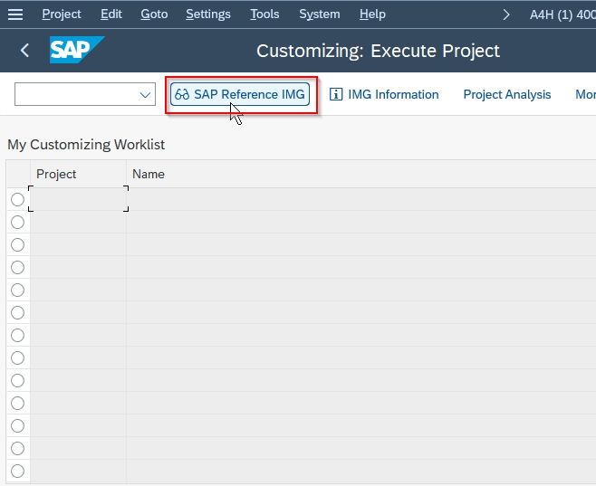Expand the More toolbar option
This screenshot has width=596, height=486.
(585, 94)
